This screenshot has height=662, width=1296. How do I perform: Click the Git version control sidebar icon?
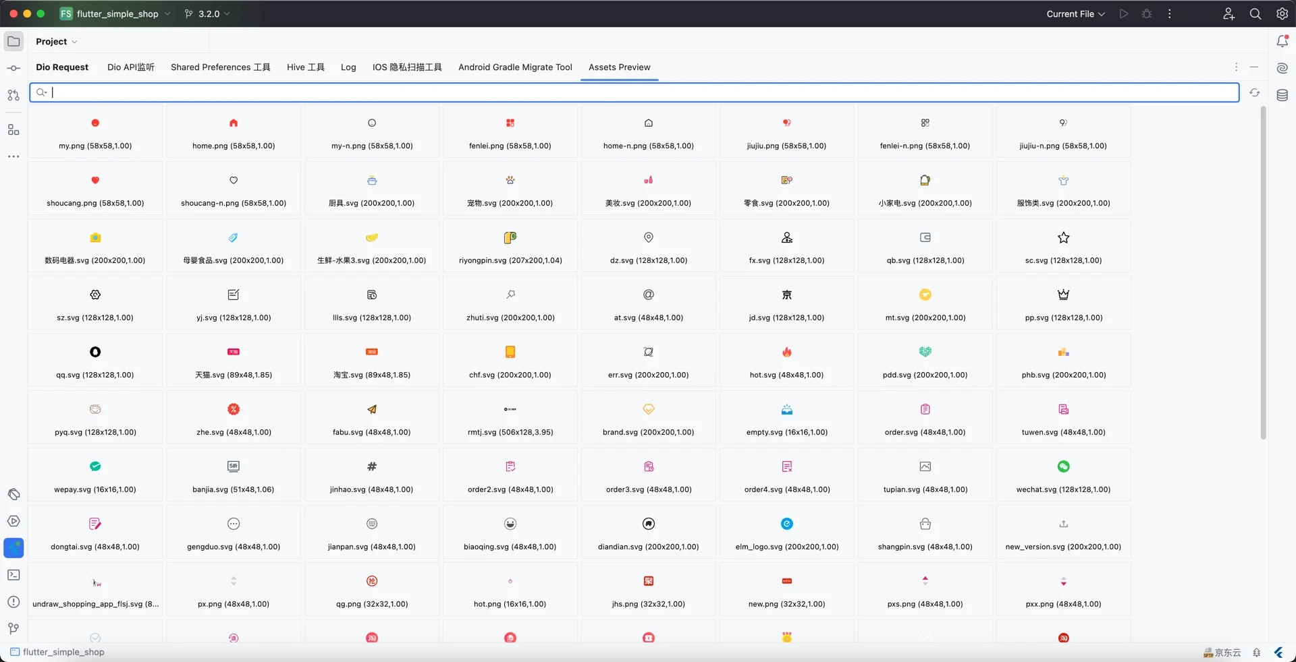coord(13,629)
